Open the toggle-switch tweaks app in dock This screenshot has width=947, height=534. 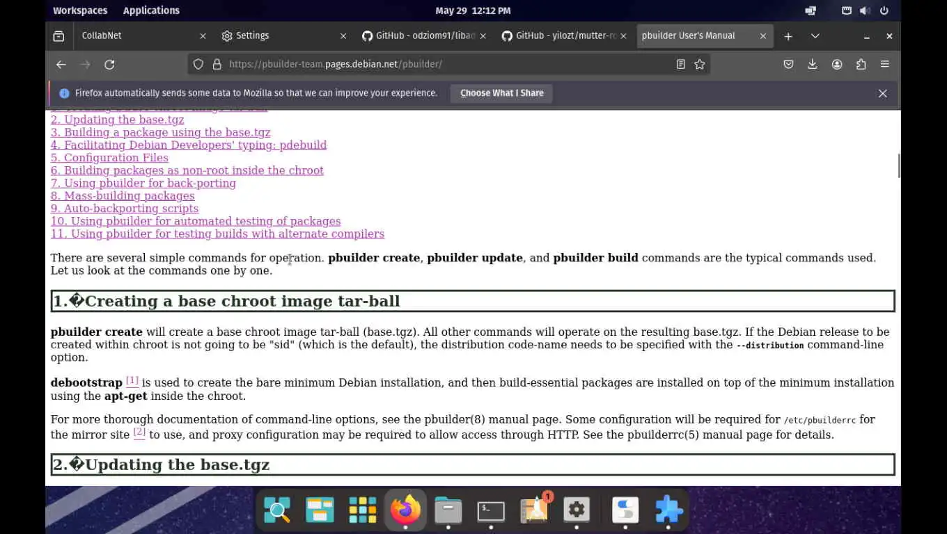click(x=625, y=510)
